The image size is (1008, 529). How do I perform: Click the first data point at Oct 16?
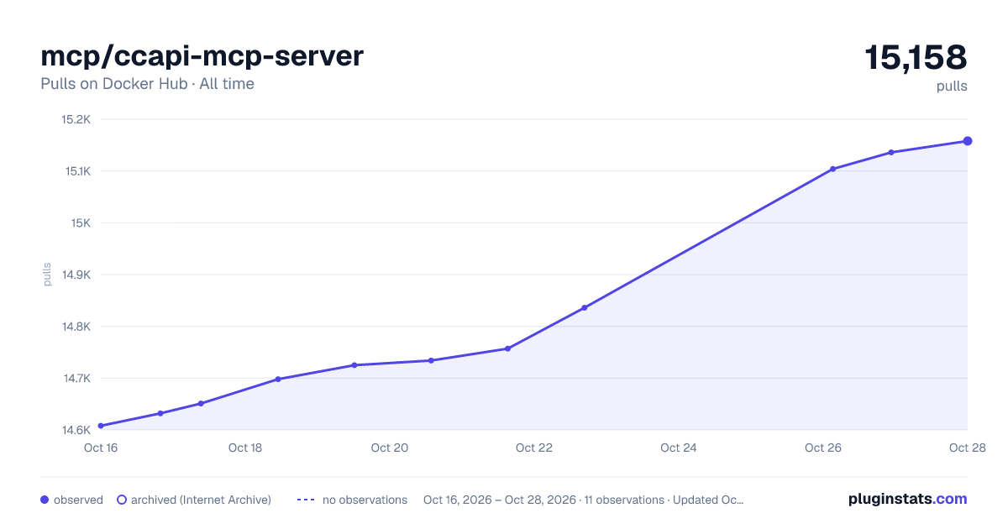(x=101, y=426)
